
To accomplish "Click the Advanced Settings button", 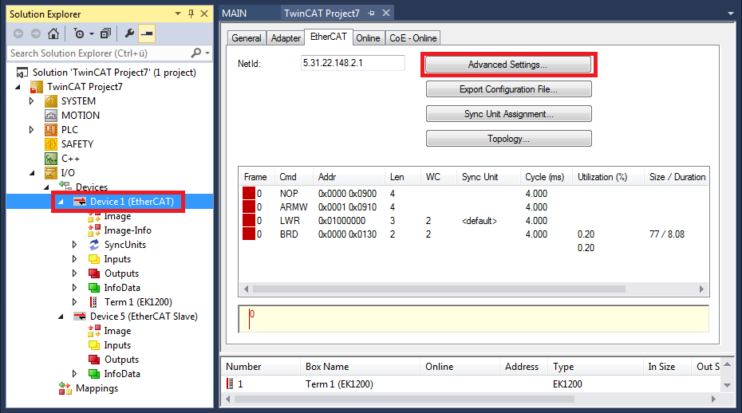I will click(x=507, y=65).
